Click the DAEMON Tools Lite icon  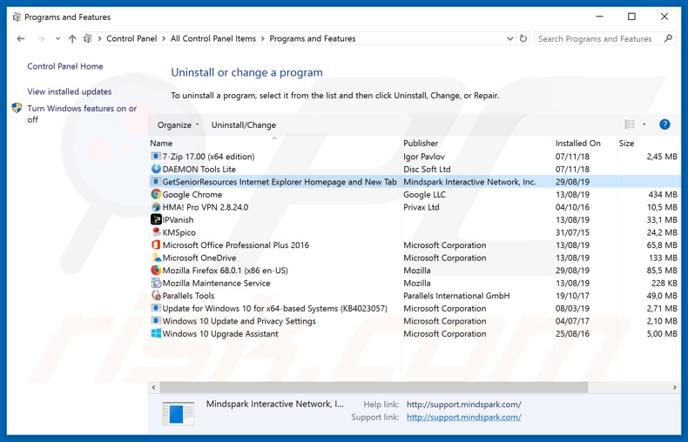(x=156, y=170)
